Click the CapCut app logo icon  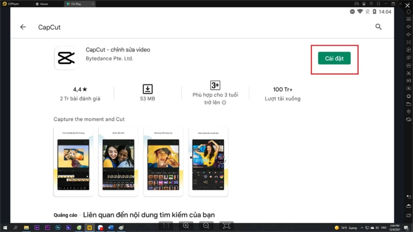(66, 58)
